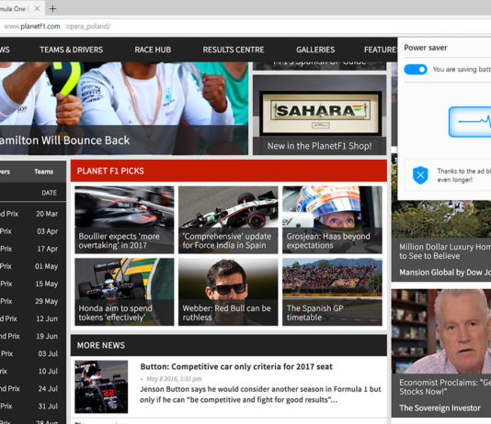Click the Jenson Button article summary text
The width and height of the screenshot is (491, 424).
[x=260, y=395]
